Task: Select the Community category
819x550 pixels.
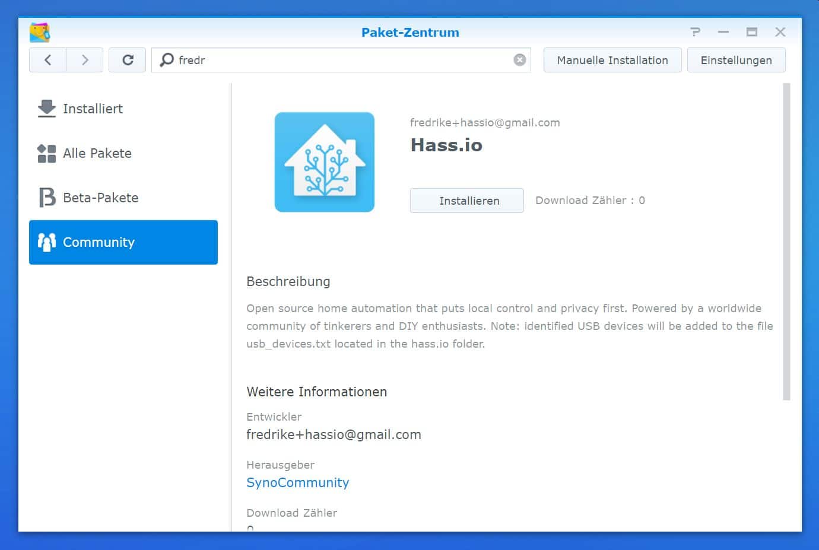Action: 123,242
